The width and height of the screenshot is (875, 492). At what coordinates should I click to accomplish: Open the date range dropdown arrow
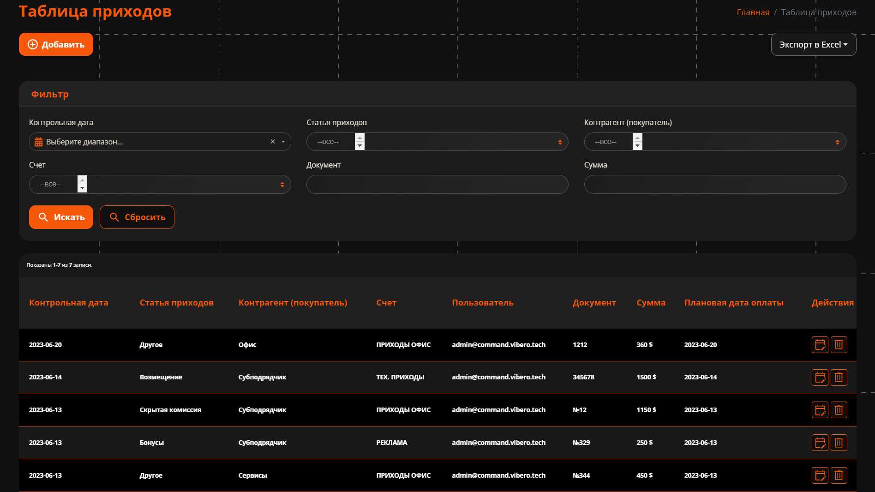[x=283, y=142]
